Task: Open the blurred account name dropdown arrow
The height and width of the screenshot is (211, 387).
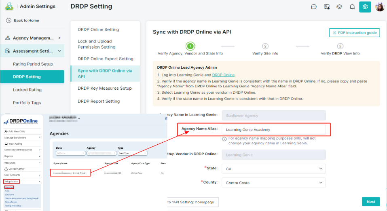Action: point(79,119)
